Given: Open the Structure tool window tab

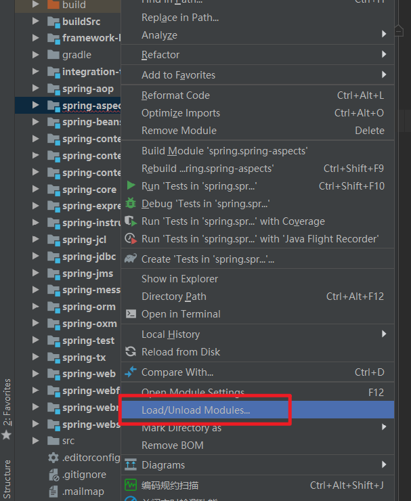Looking at the screenshot, I should (7, 480).
